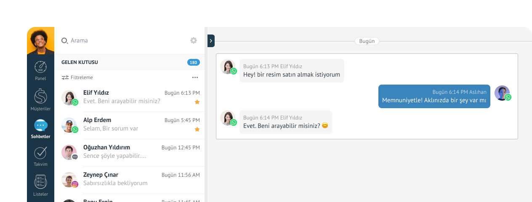This screenshot has width=532, height=202.
Task: Click the user profile avatar at top-left
Action: pos(40,41)
